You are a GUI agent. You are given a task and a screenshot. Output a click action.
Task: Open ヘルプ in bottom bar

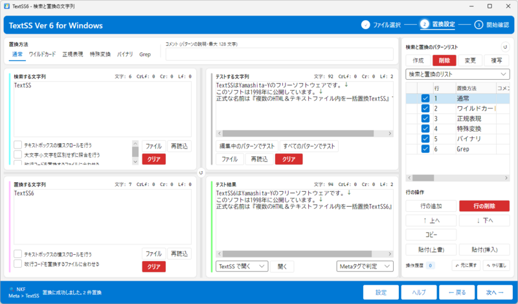point(419,292)
